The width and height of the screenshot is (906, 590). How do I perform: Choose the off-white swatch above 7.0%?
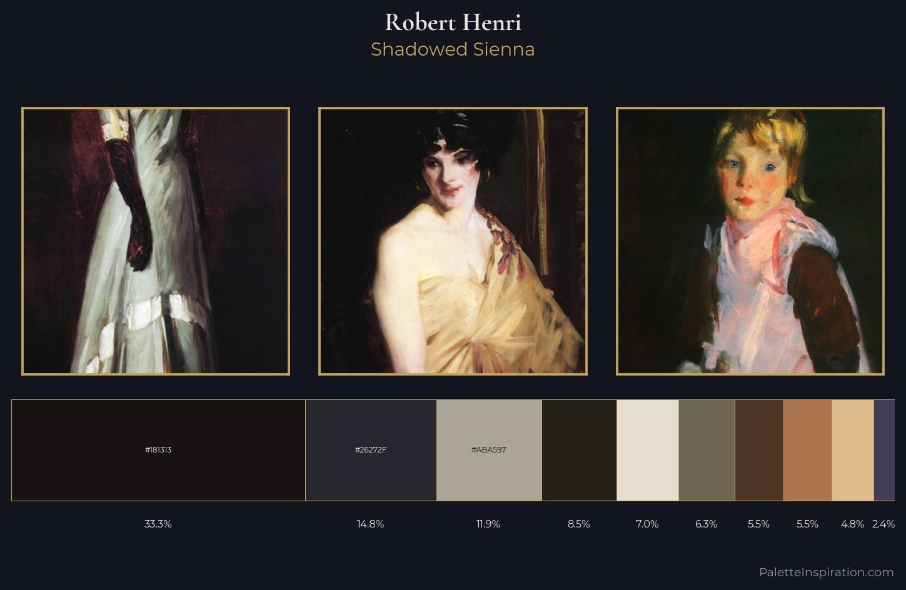tap(648, 450)
